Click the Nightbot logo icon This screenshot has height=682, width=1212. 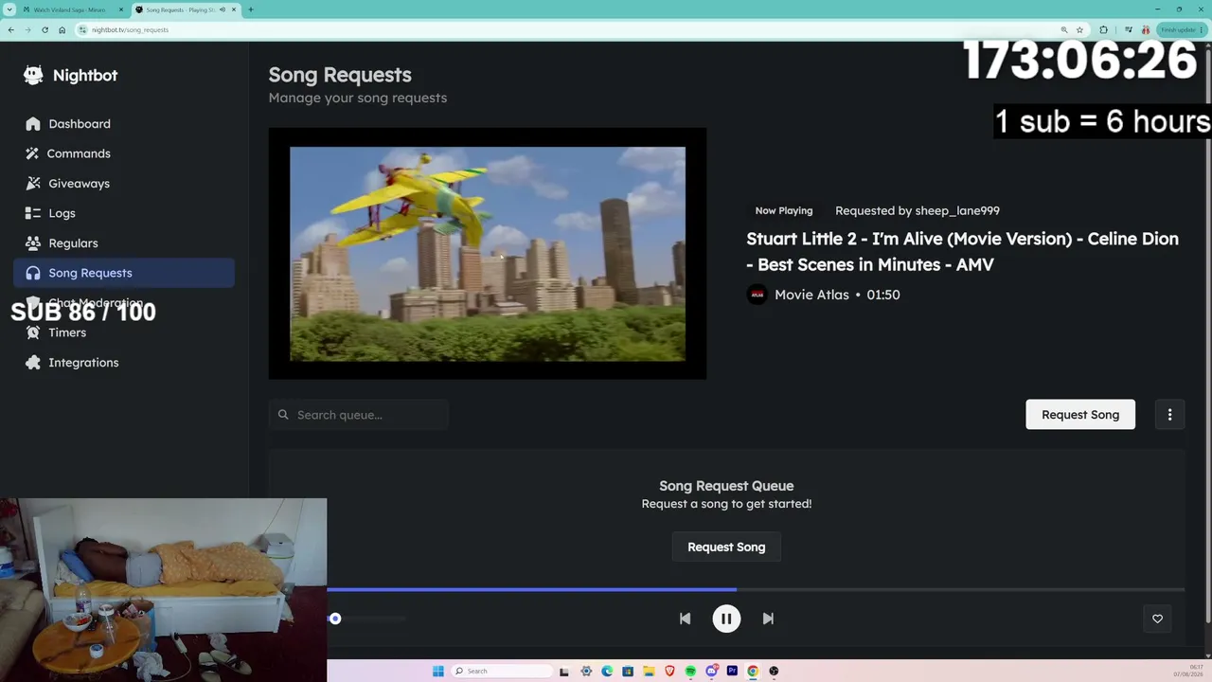coord(33,75)
